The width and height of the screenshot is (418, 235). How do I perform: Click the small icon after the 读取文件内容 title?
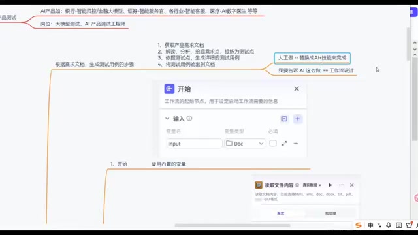click(297, 185)
